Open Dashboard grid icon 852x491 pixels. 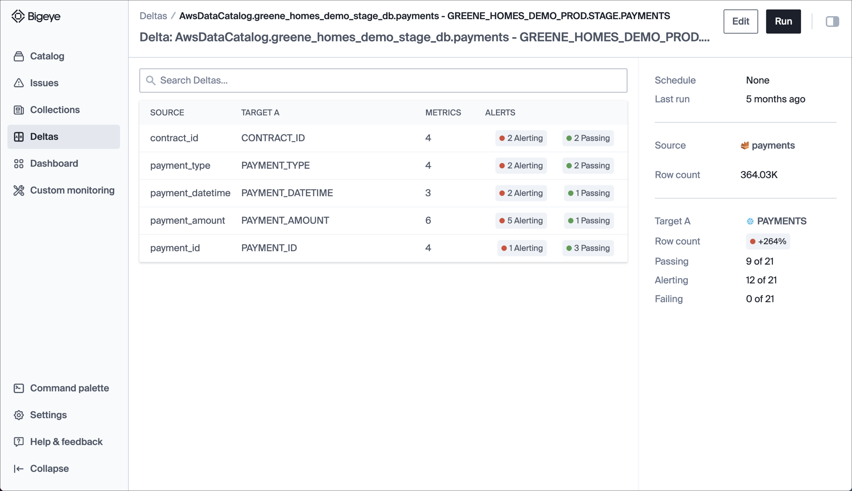(x=19, y=164)
